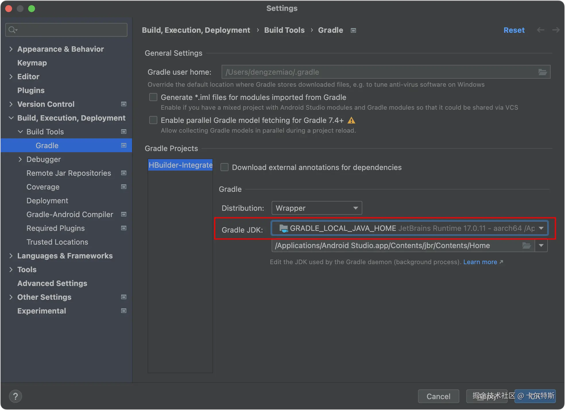
Task: Focus the settings search field
Action: click(66, 30)
